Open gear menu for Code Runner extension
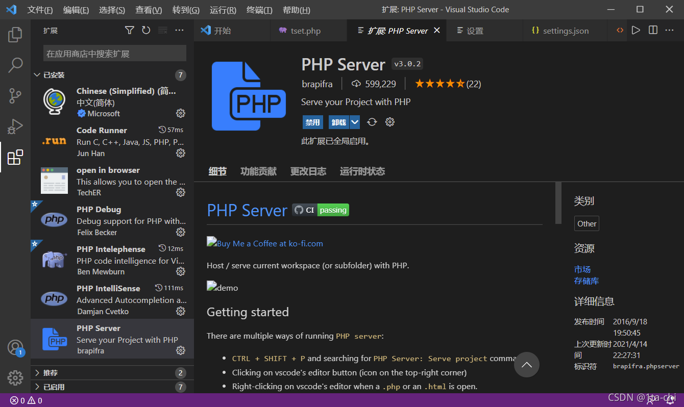This screenshot has height=407, width=684. coord(181,153)
